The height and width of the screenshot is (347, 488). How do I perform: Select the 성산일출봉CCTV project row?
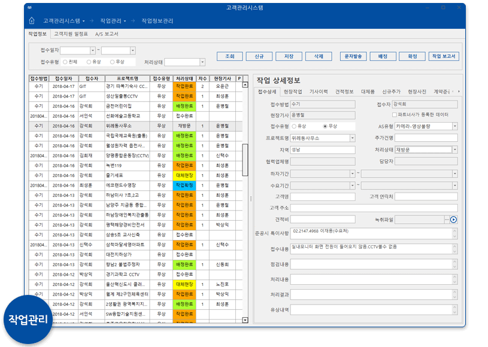pyautogui.click(x=136, y=96)
